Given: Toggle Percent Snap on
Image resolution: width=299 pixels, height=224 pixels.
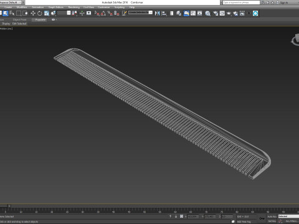Looking at the screenshot, I should pos(110,13).
